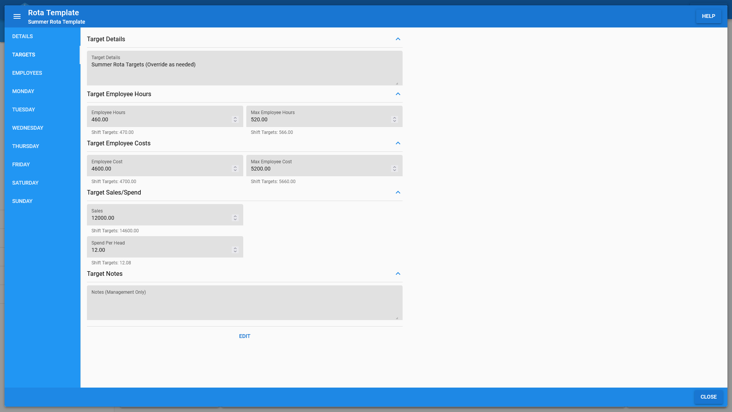This screenshot has width=732, height=412.
Task: Collapse the Target Notes section
Action: pos(398,274)
